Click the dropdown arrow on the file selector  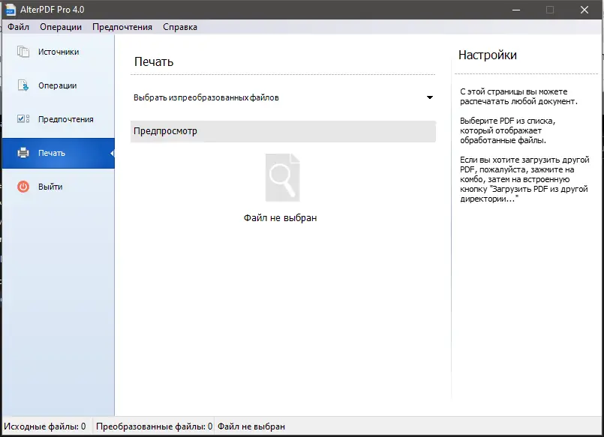429,97
